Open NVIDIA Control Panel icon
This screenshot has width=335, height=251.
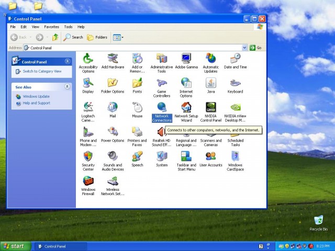(x=210, y=107)
